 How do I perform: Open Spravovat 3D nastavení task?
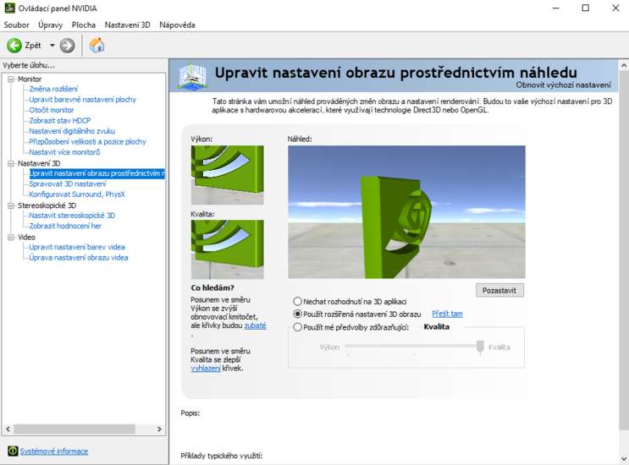point(68,183)
